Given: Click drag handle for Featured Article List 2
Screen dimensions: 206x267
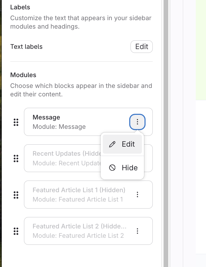Looking at the screenshot, I should 16,231.
